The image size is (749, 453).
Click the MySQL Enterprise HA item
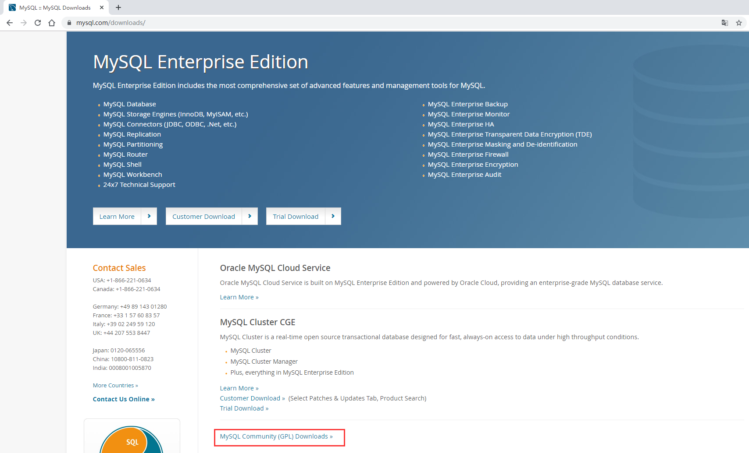coord(461,124)
